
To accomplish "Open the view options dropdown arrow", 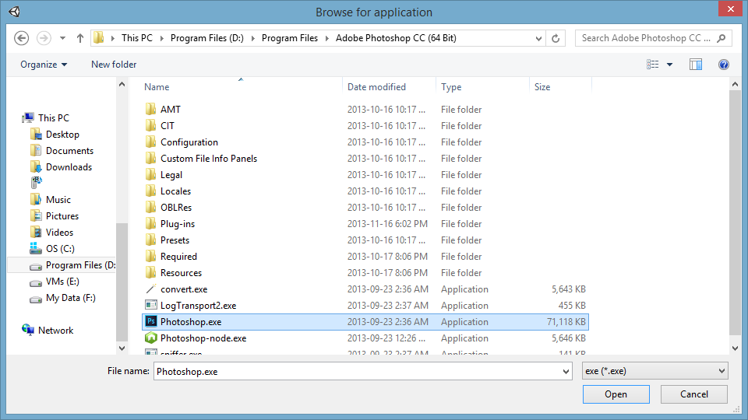I will pos(670,65).
